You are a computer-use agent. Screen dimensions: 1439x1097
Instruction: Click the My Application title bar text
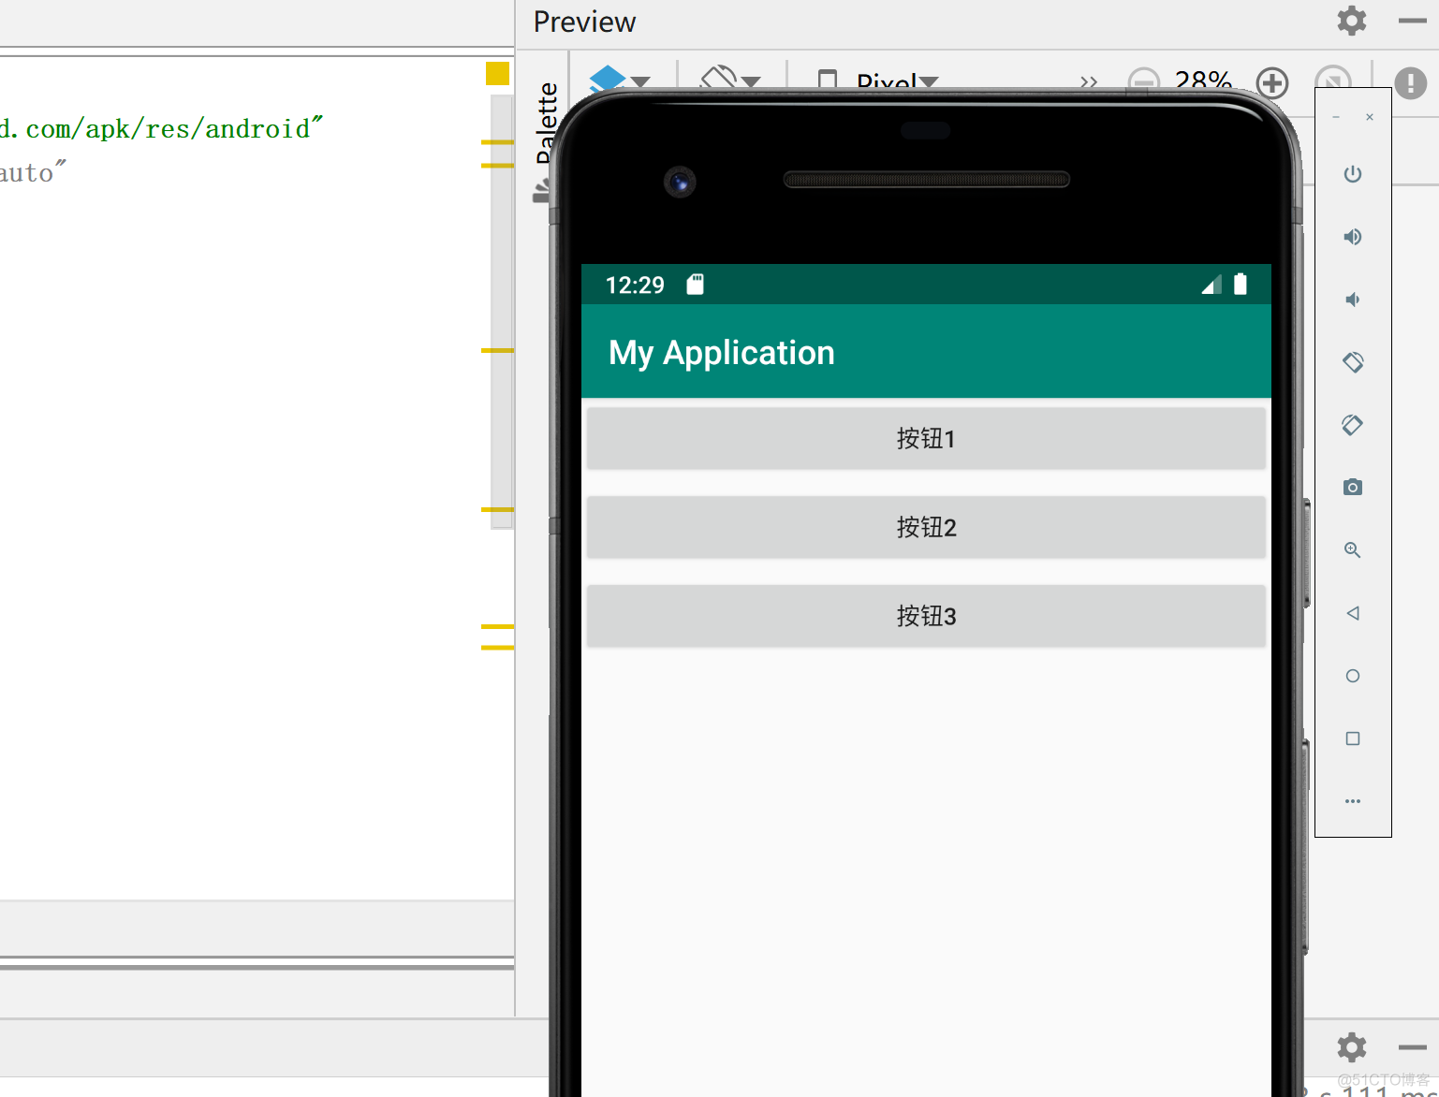point(722,353)
